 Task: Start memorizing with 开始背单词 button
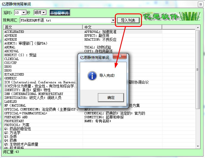60,13
